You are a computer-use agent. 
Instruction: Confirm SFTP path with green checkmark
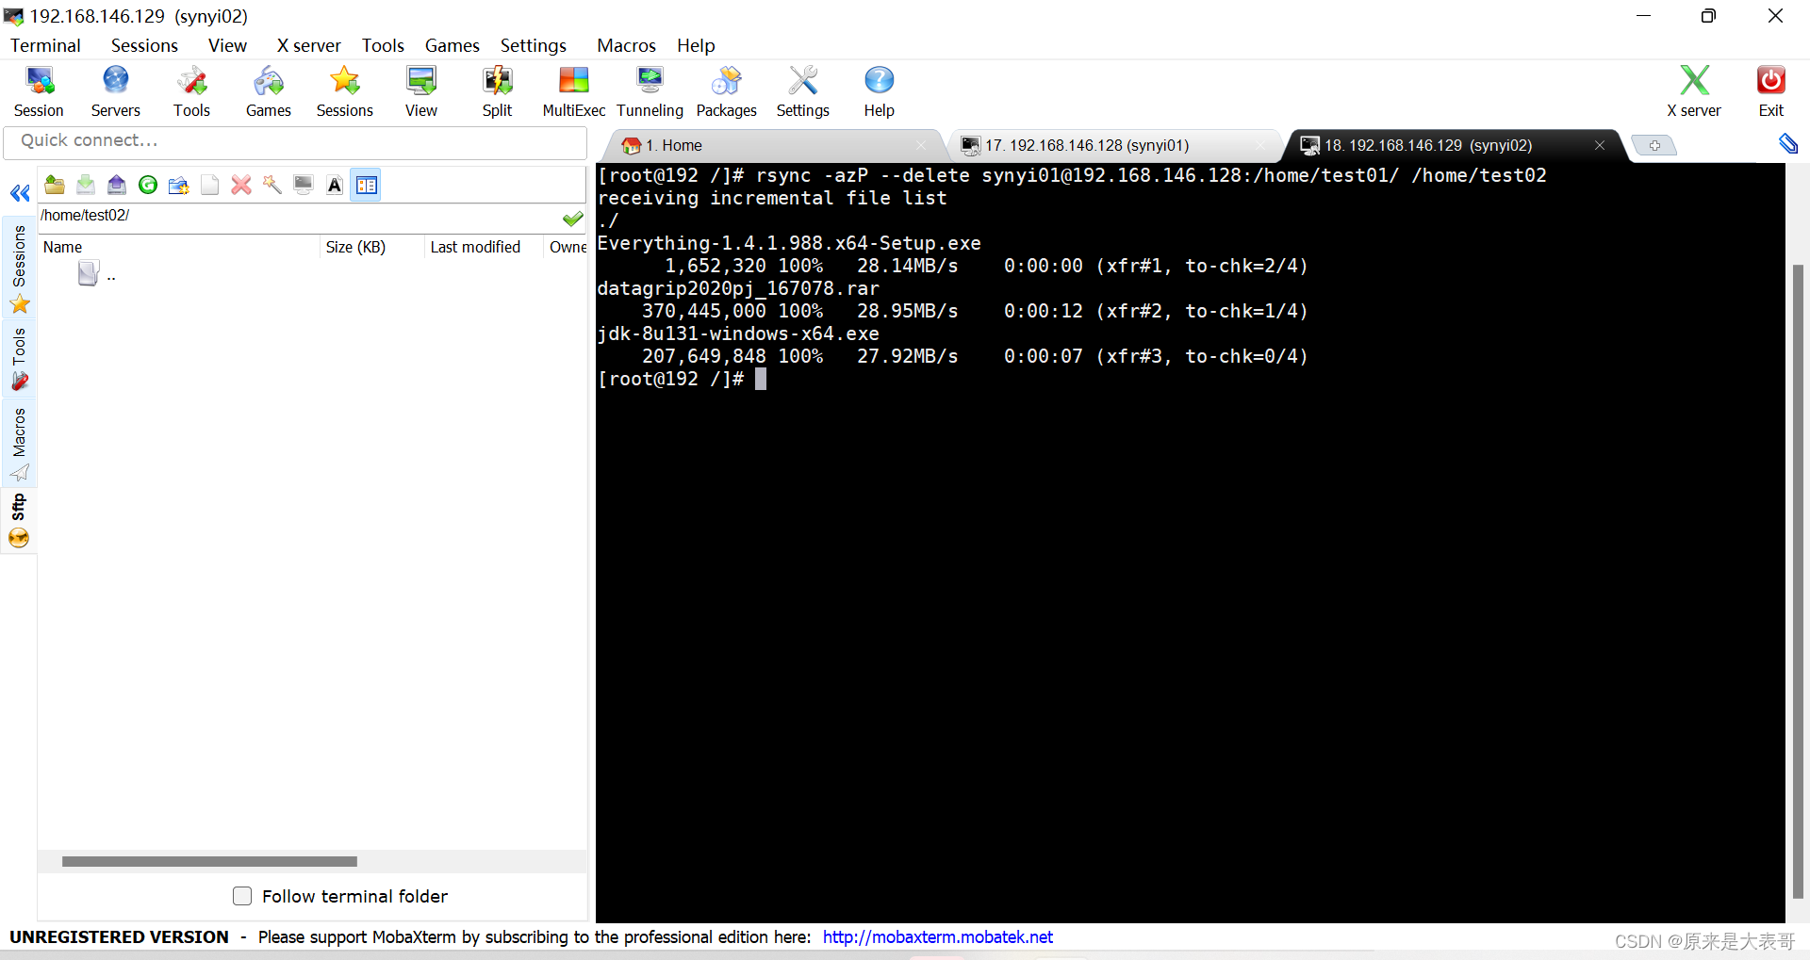pyautogui.click(x=572, y=219)
